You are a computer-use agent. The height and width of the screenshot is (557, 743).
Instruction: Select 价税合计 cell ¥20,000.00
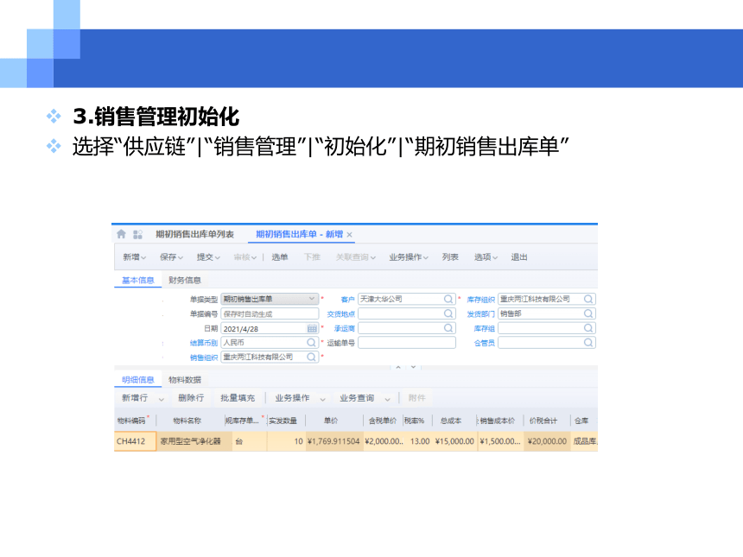547,441
